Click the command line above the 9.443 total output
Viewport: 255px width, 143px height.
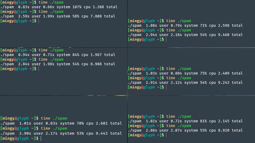[34, 128]
